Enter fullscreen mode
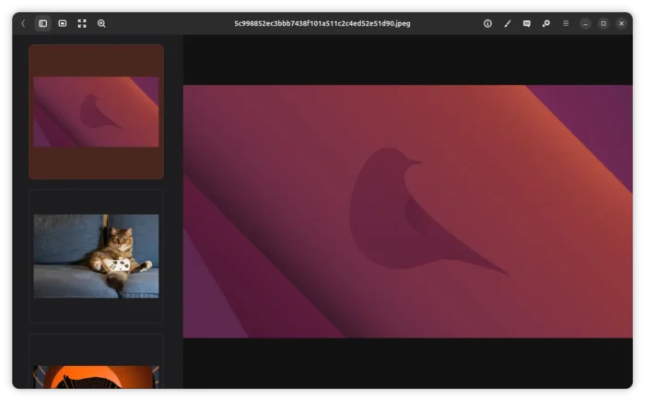The image size is (645, 401). (82, 23)
